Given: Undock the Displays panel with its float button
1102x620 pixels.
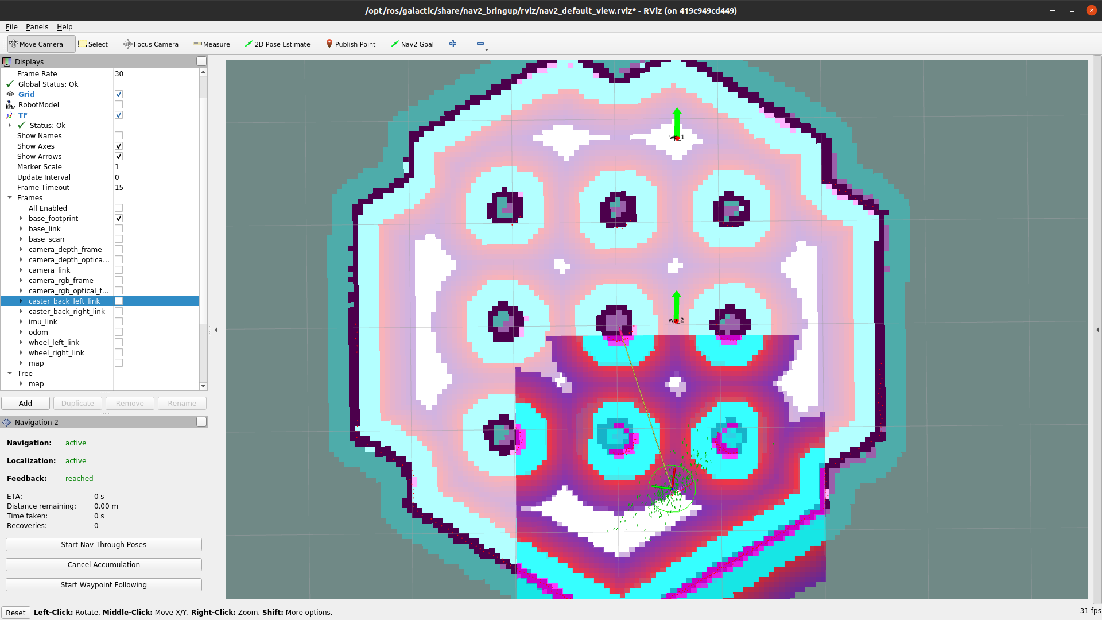Looking at the screenshot, I should click(x=201, y=61).
